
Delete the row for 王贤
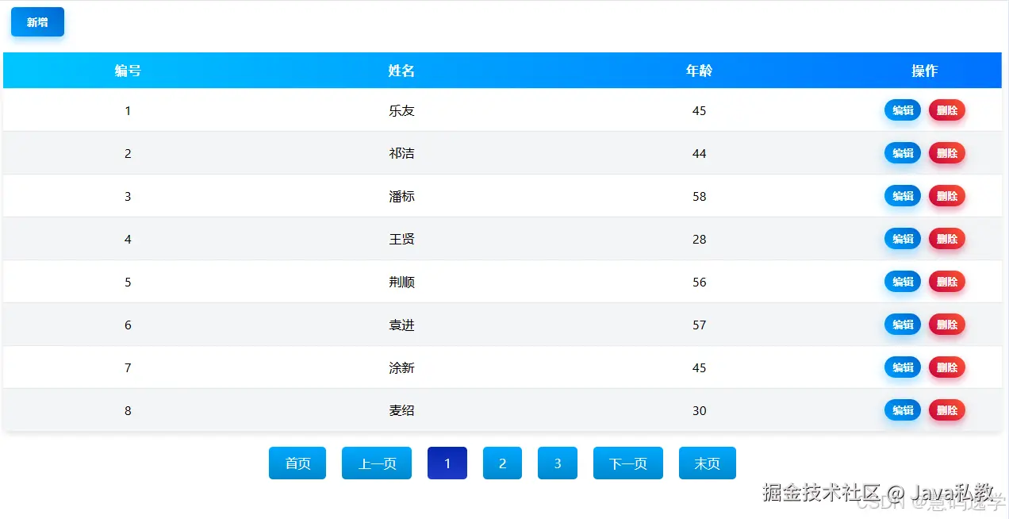947,239
